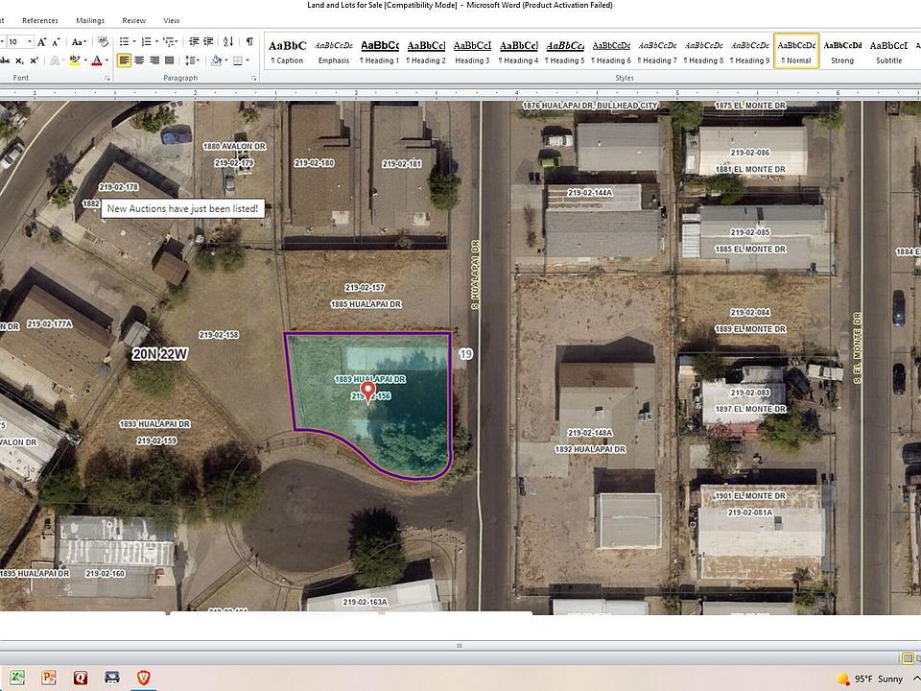Apply the Heading 8 style
921x691 pixels.
click(x=703, y=52)
